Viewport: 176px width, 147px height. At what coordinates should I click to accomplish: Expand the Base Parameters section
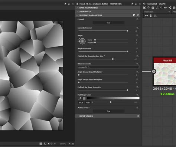pyautogui.click(x=77, y=8)
